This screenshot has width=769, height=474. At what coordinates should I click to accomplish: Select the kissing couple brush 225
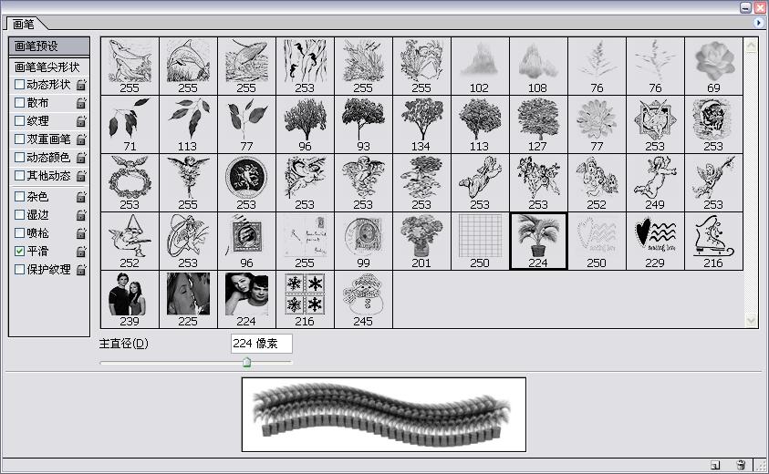coord(188,300)
